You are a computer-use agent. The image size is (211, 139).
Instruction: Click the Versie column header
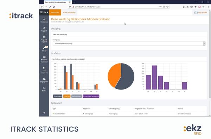[x=180, y=109]
